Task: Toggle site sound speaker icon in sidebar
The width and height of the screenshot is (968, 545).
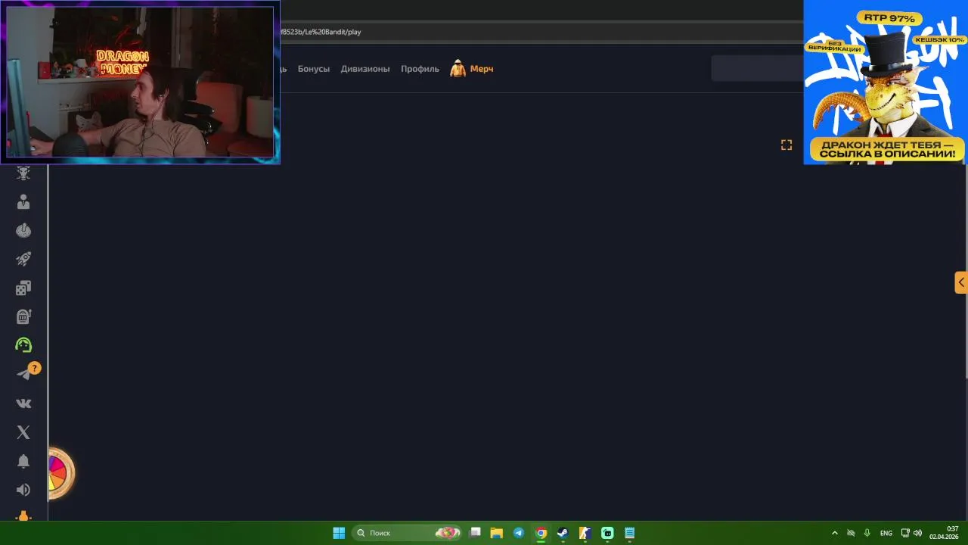Action: point(23,490)
